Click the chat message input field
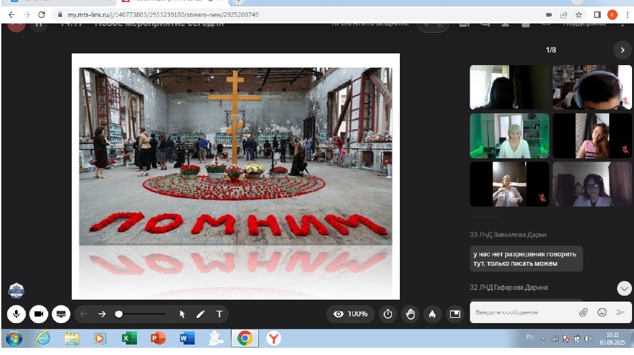Viewport: 634px width, 355px height. pos(524,312)
